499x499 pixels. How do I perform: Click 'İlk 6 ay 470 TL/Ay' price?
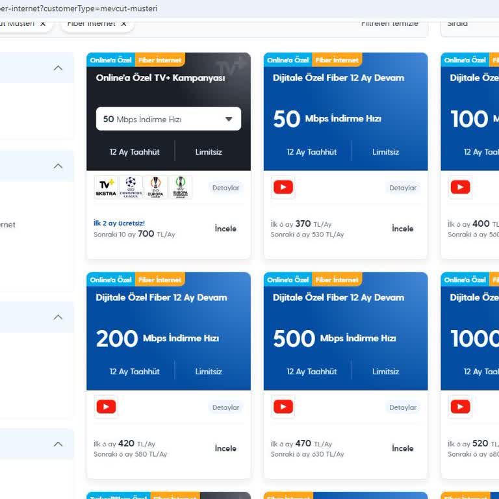tap(301, 443)
